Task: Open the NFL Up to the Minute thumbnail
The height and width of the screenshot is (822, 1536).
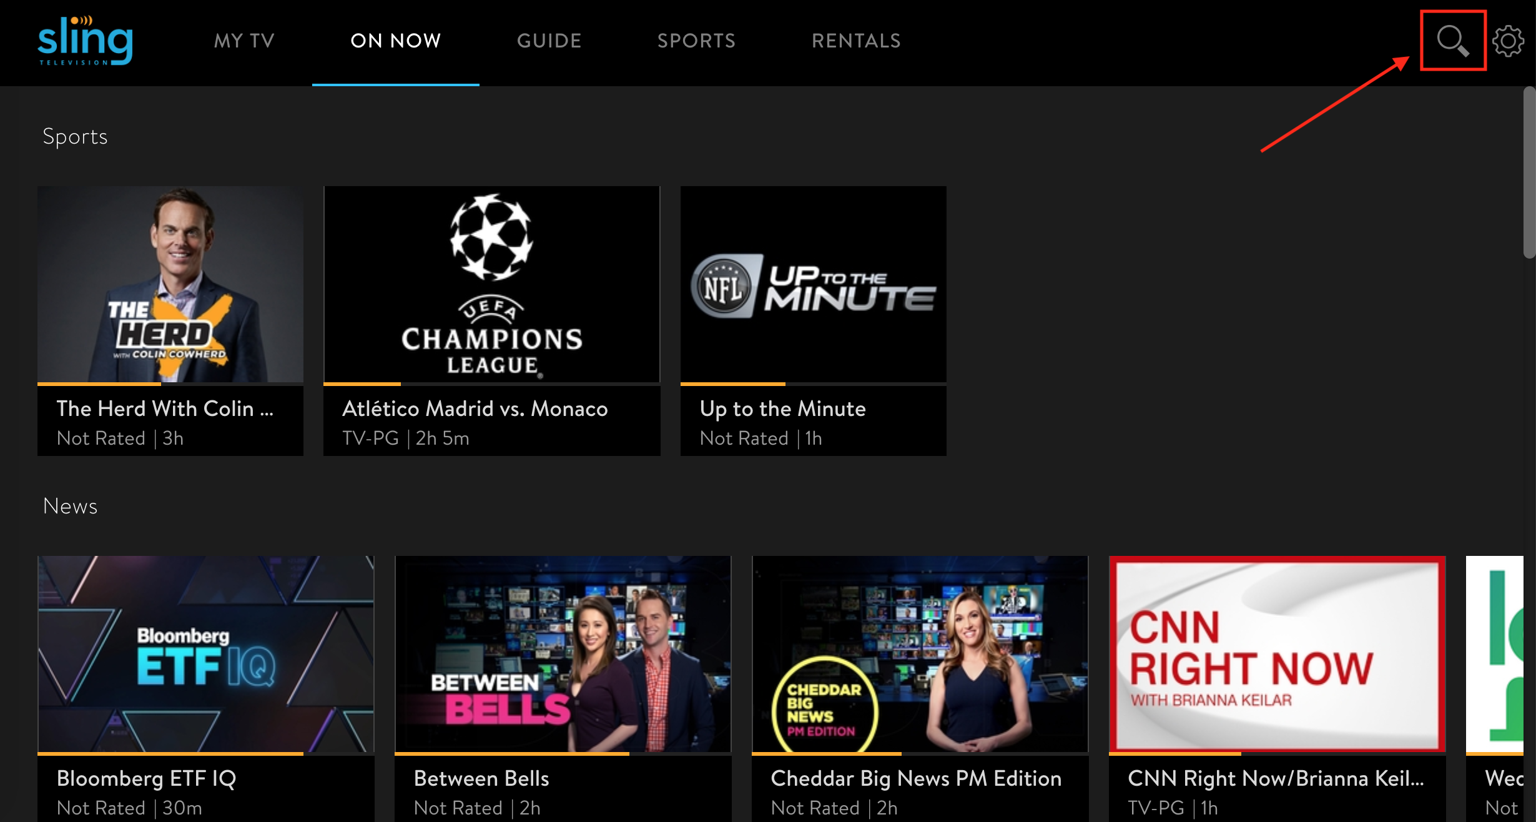Action: tap(814, 284)
